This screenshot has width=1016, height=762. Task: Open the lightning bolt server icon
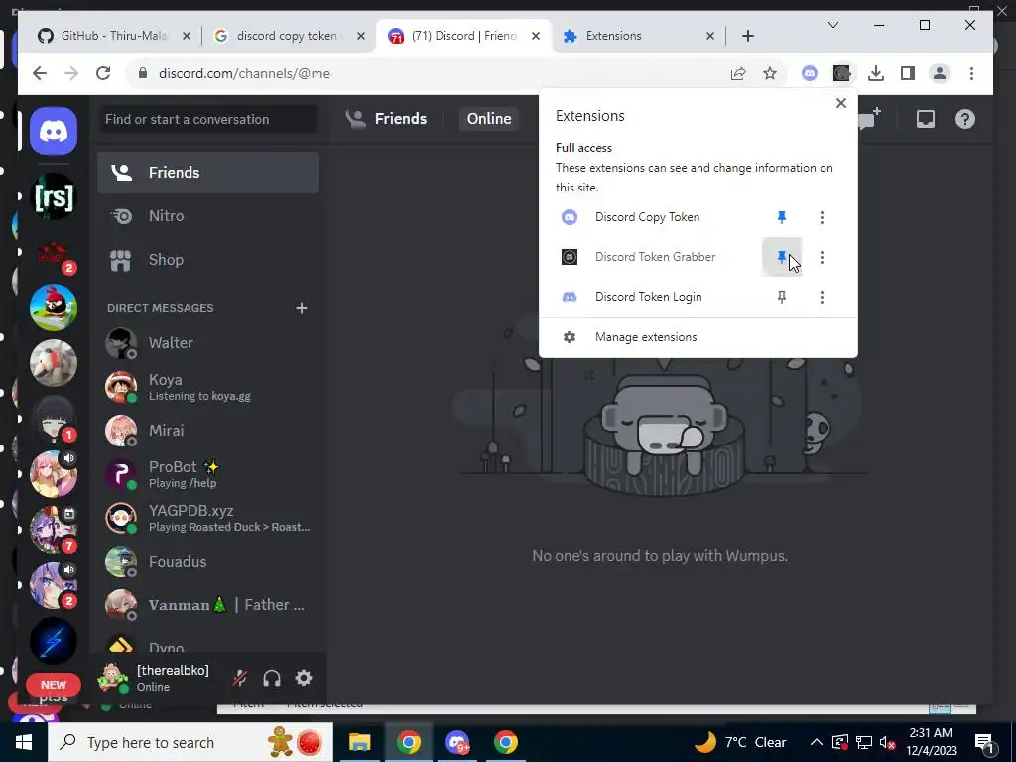pyautogui.click(x=54, y=642)
